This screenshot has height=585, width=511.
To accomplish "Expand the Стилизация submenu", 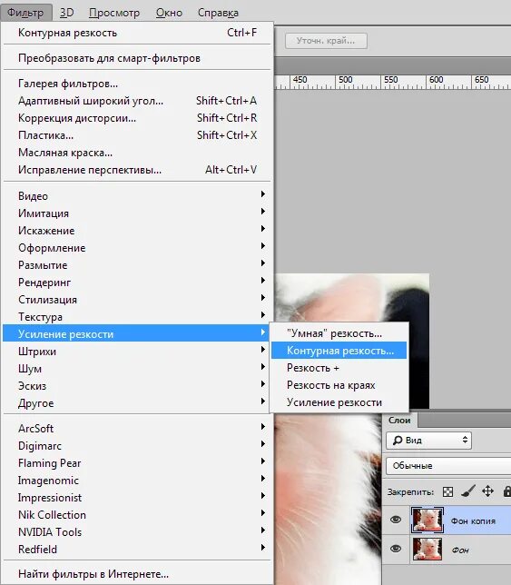I will 136,300.
